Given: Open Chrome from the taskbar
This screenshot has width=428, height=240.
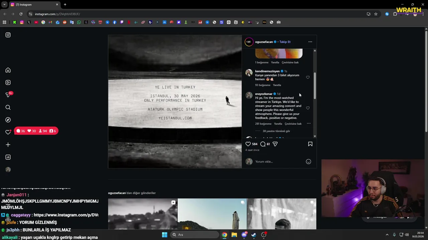Looking at the screenshot, I should (224, 235).
